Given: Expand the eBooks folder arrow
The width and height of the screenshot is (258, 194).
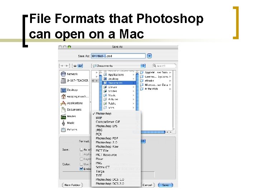Looking at the screenshot, I should point(170,81).
